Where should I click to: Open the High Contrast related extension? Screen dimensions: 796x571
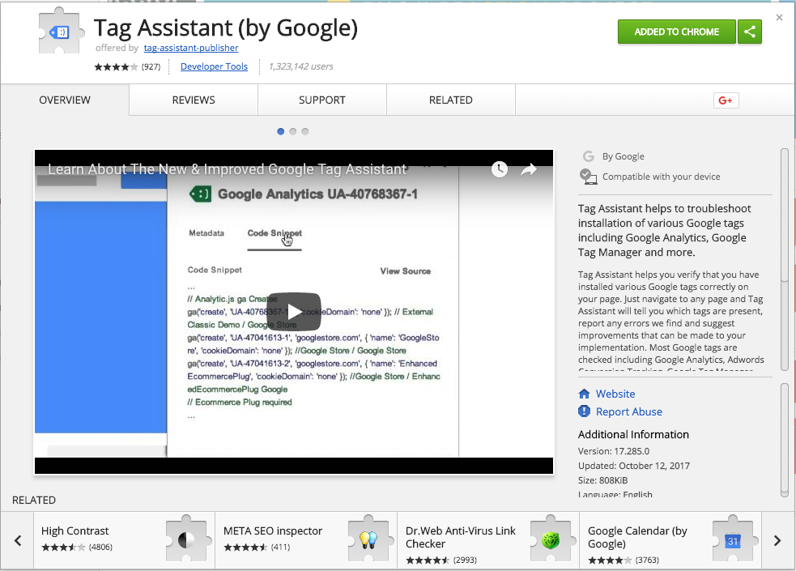(x=124, y=540)
